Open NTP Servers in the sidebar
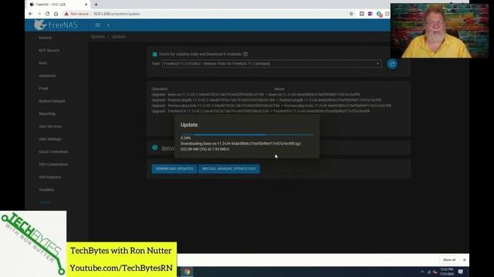494x277 pixels. click(49, 50)
